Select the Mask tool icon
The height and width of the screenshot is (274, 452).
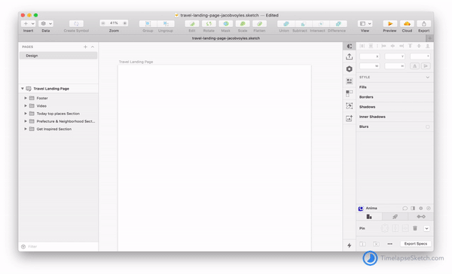226,23
